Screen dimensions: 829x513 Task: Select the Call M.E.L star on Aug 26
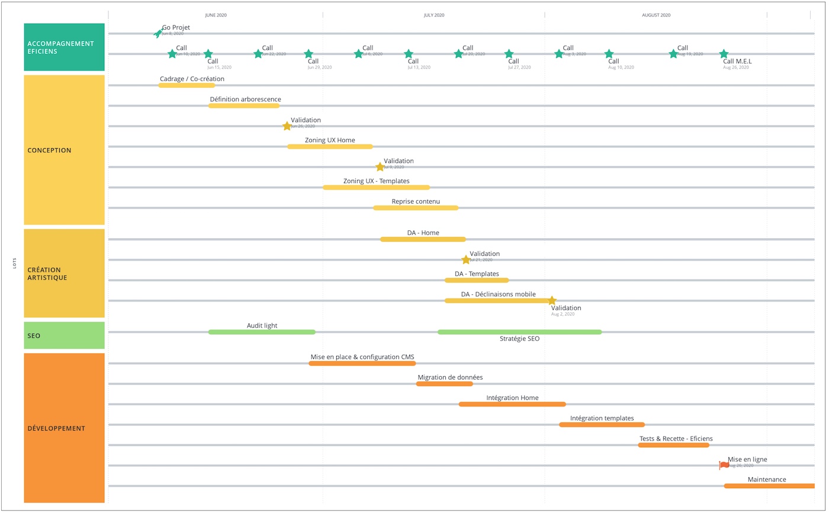click(x=724, y=53)
